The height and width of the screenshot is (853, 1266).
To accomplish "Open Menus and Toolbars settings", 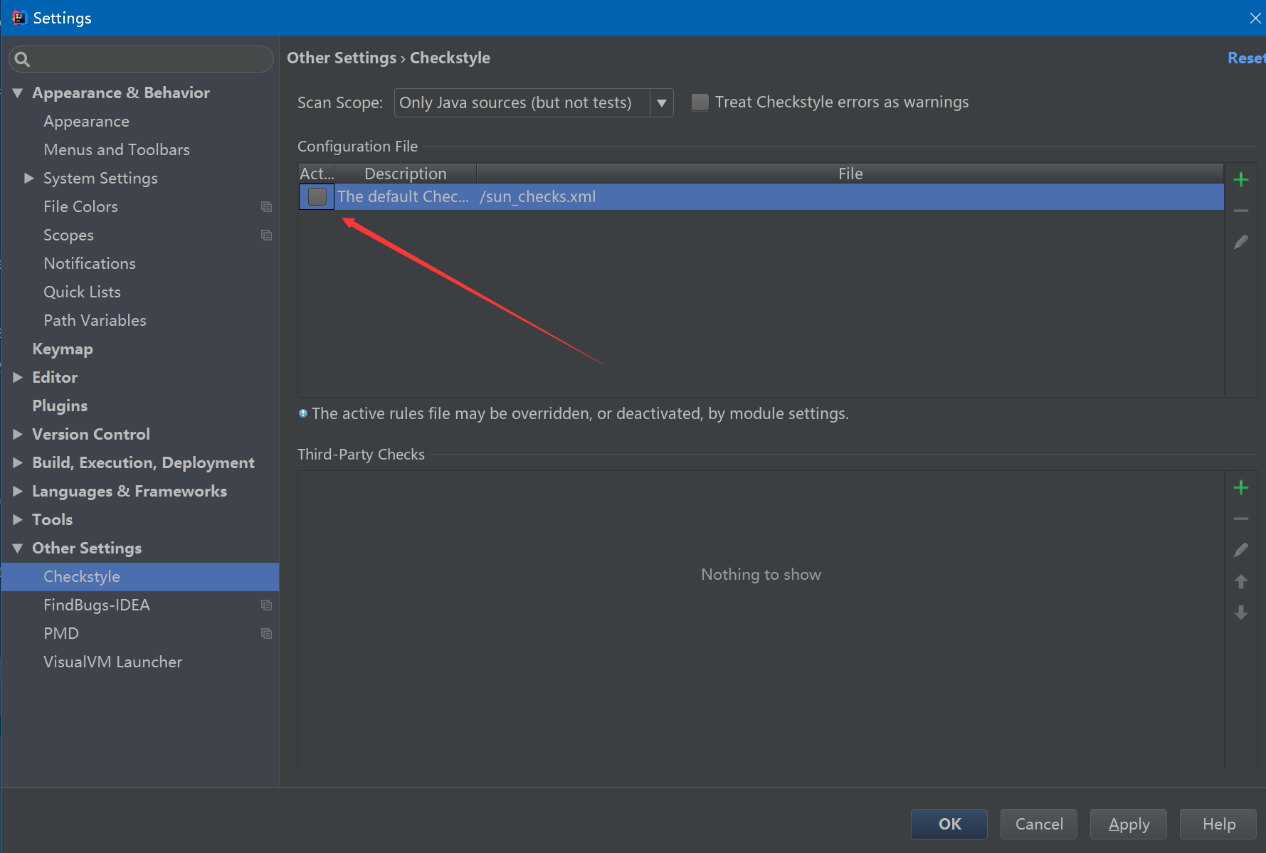I will click(117, 149).
